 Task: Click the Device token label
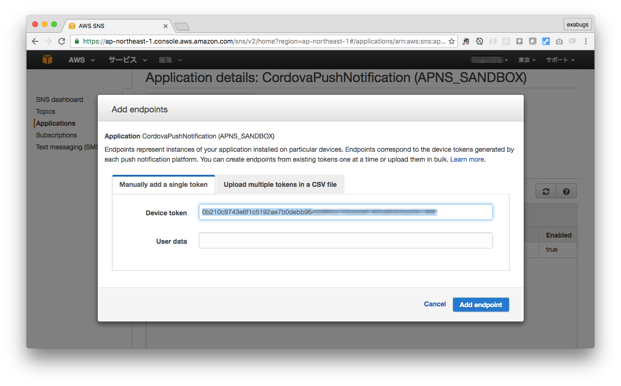166,213
